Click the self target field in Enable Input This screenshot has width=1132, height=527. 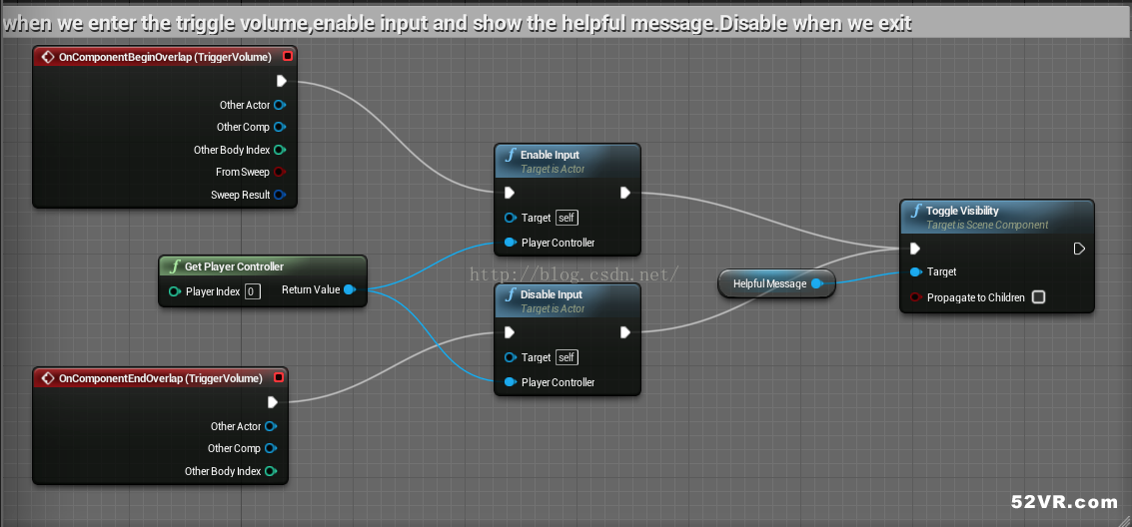566,218
